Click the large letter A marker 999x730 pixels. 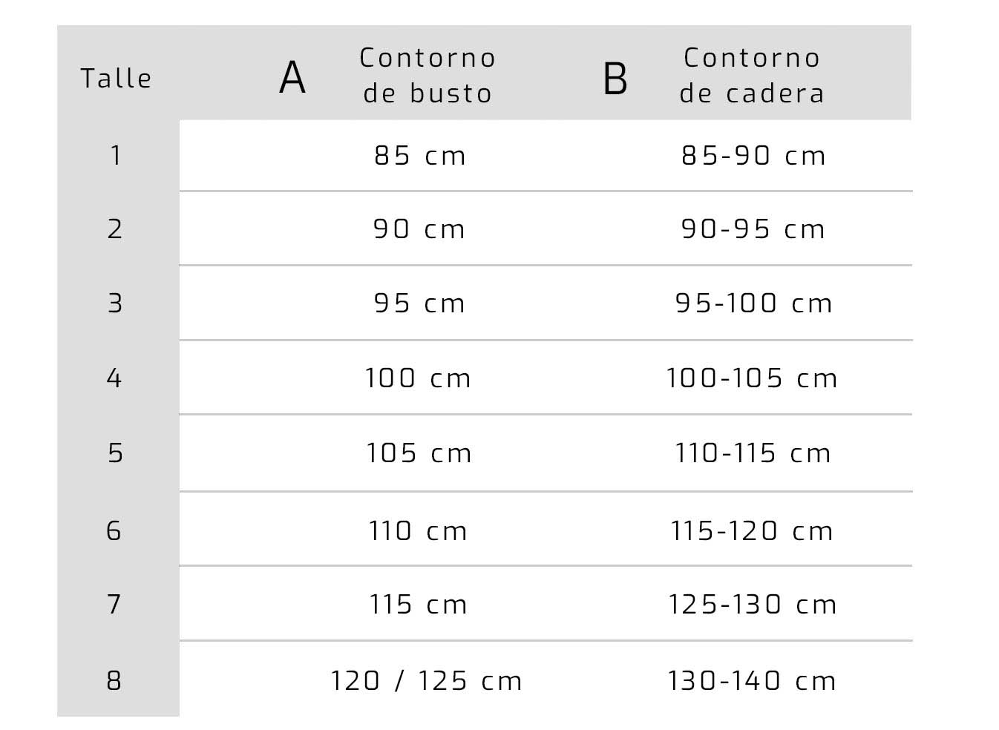[292, 78]
